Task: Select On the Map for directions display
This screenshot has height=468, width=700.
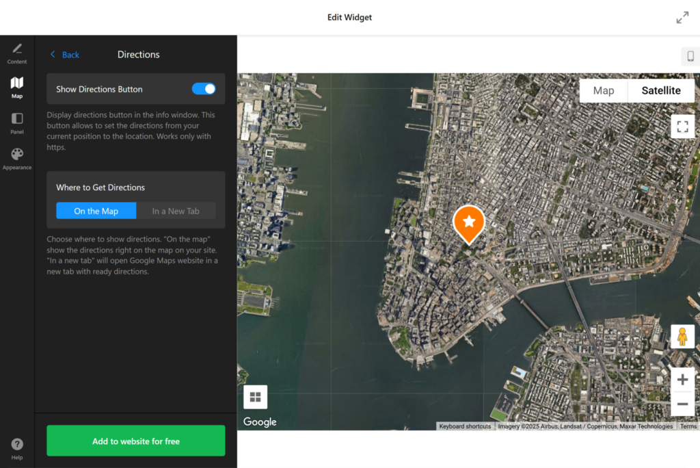Action: click(x=96, y=211)
